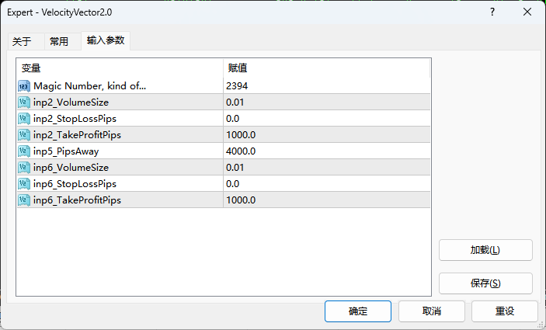
Task: Cancel the dialog with 取消
Action: click(431, 311)
